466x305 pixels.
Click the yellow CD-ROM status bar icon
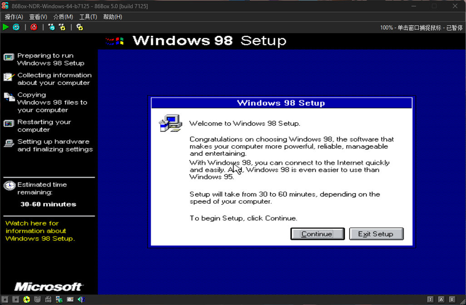(27, 300)
